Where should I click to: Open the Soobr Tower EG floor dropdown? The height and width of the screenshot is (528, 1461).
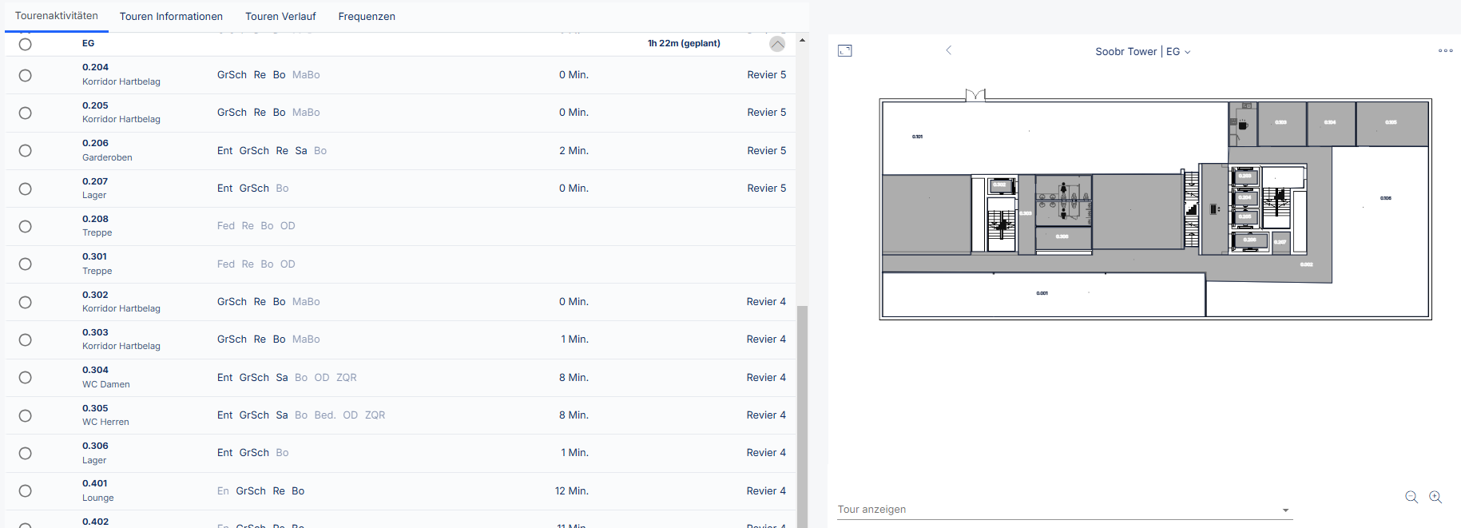pyautogui.click(x=1142, y=51)
